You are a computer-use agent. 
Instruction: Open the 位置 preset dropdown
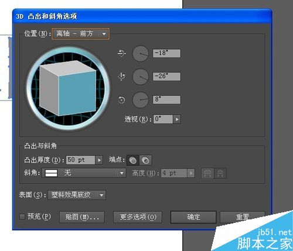[81, 34]
